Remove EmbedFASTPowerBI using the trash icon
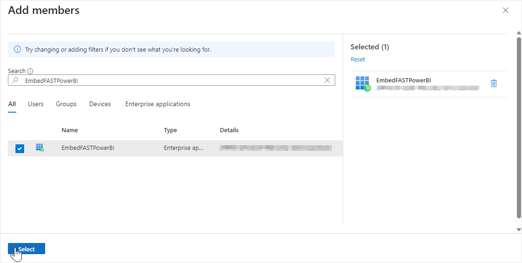Screen dimensions: 522x263 [x=494, y=83]
